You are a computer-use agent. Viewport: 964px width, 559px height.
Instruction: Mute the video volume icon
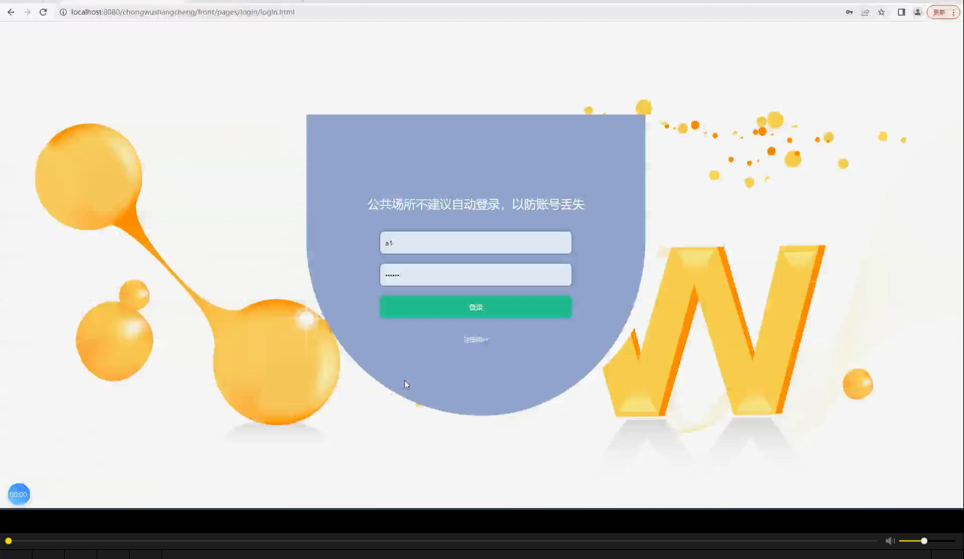[x=889, y=541]
